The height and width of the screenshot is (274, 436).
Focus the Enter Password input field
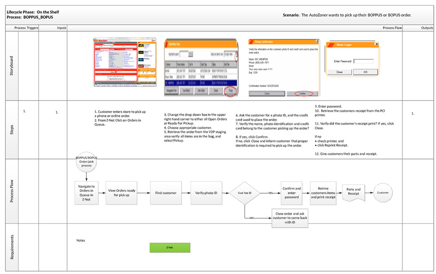363,61
